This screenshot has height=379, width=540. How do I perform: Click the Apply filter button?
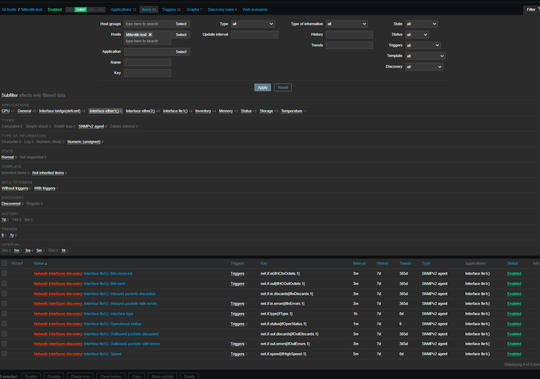pyautogui.click(x=262, y=87)
